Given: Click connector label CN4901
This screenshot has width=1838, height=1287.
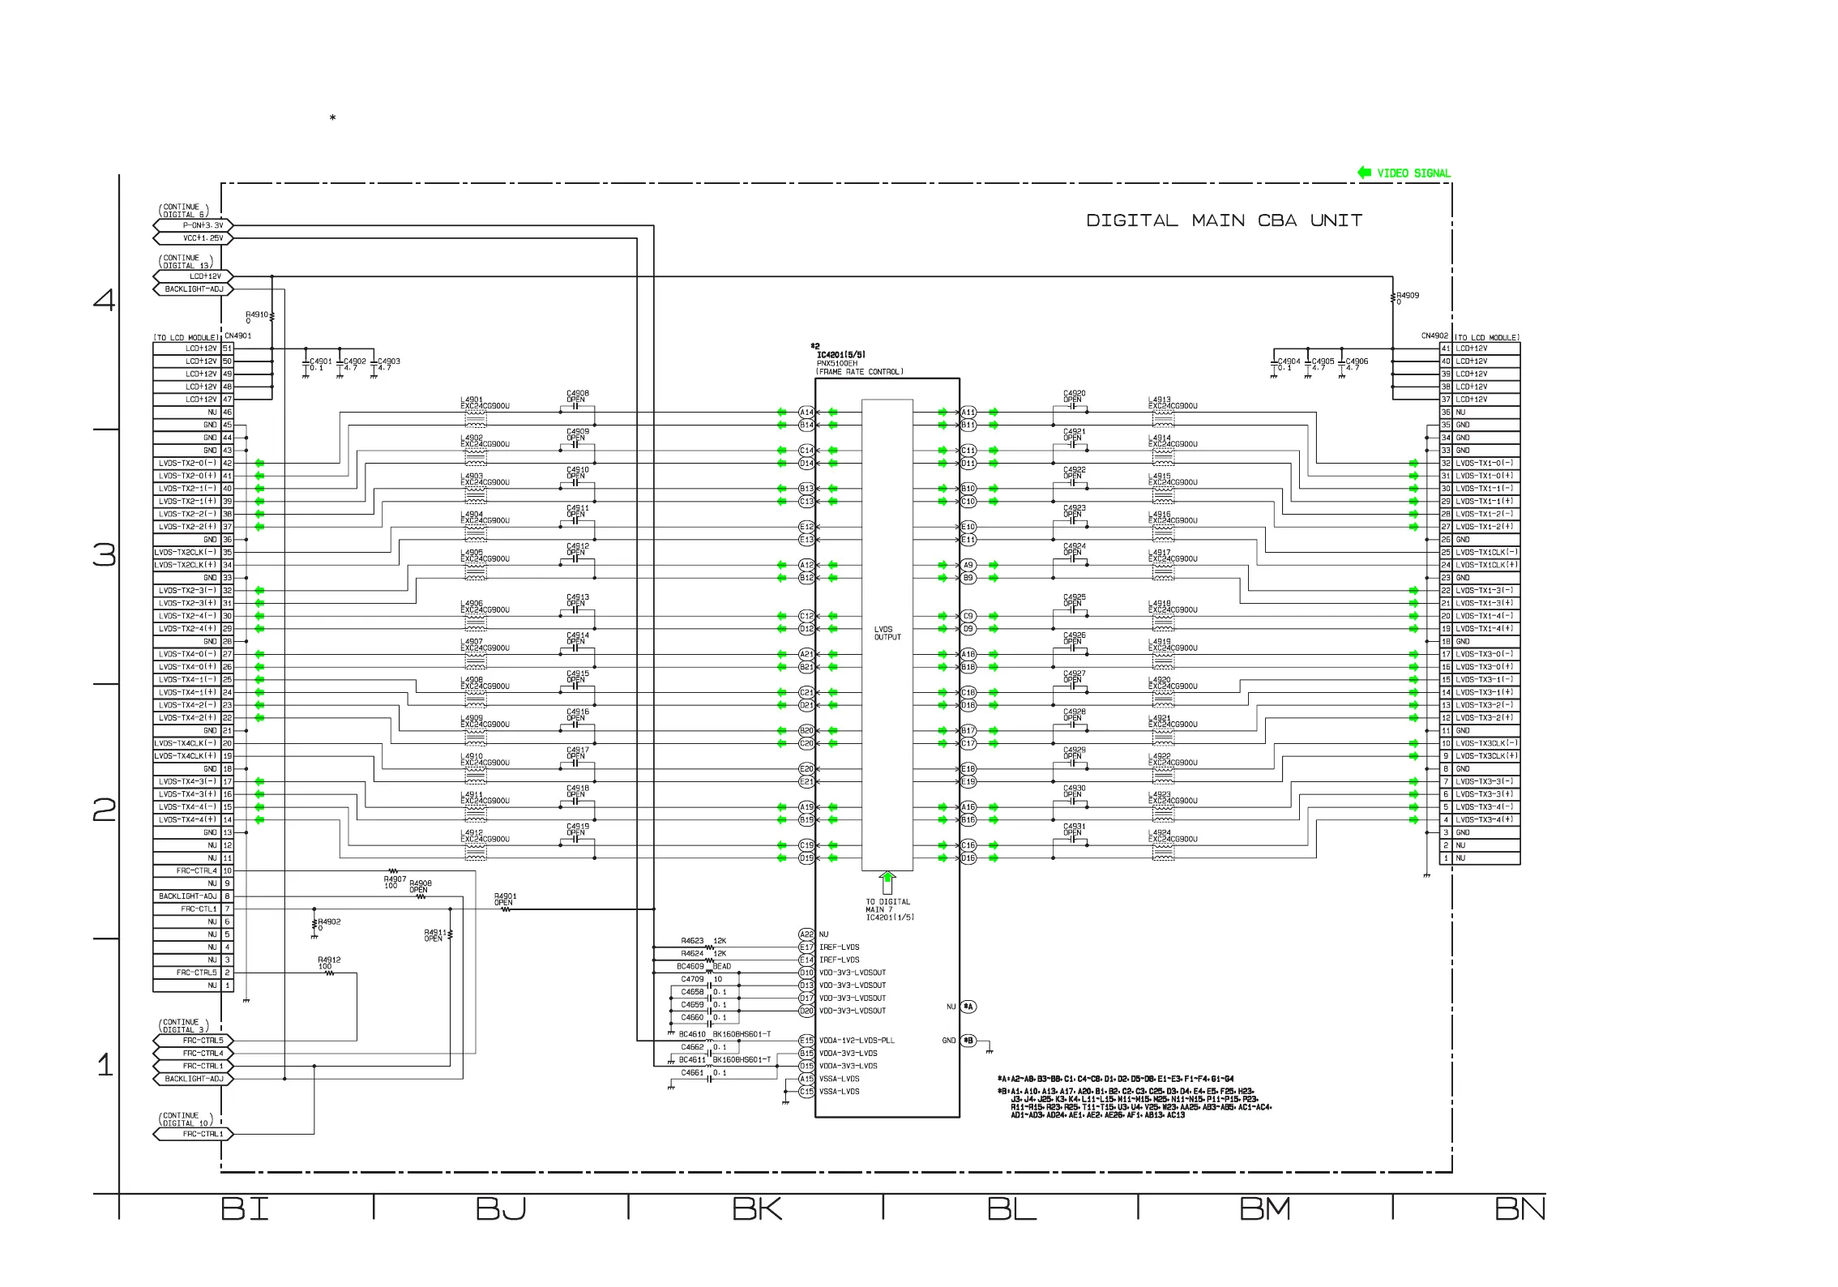Looking at the screenshot, I should (x=238, y=336).
